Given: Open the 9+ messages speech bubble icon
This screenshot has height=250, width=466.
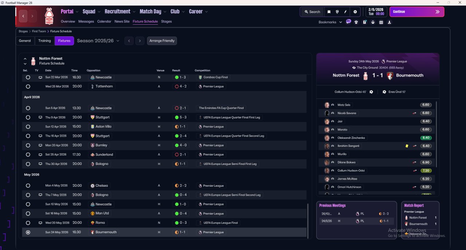Looking at the screenshot, I should [x=348, y=22].
